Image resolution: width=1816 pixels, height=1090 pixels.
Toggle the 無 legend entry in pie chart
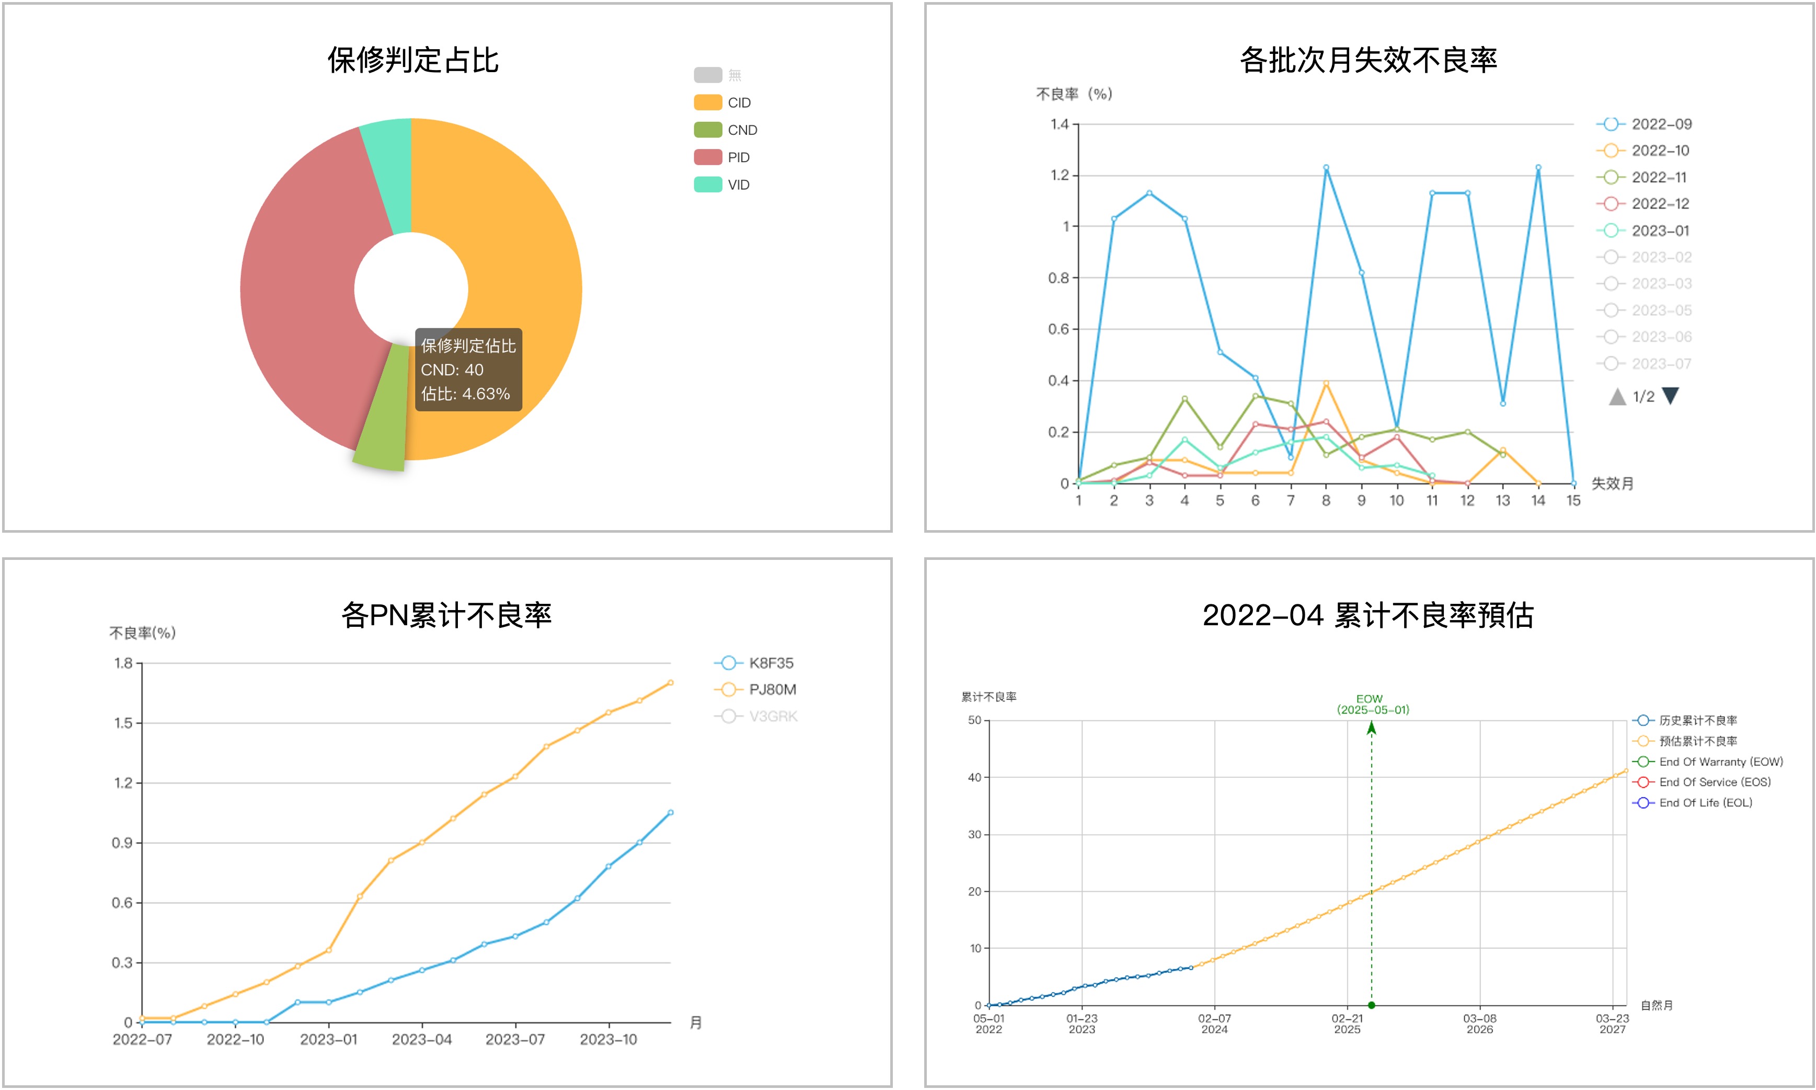(717, 75)
